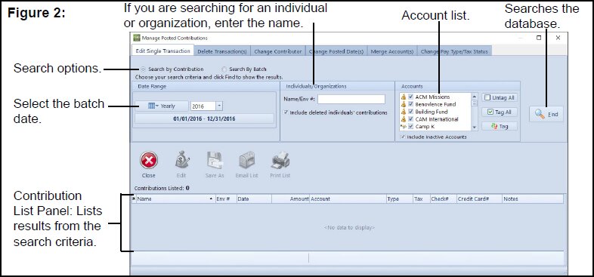Click the Untag All button

click(500, 97)
